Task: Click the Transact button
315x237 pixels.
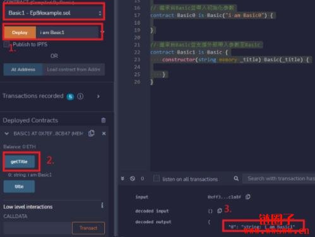Action: (x=88, y=228)
